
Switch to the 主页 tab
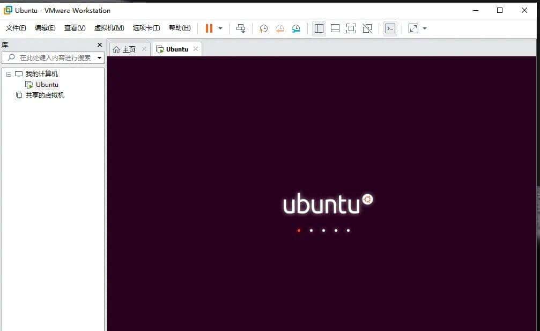click(x=128, y=48)
